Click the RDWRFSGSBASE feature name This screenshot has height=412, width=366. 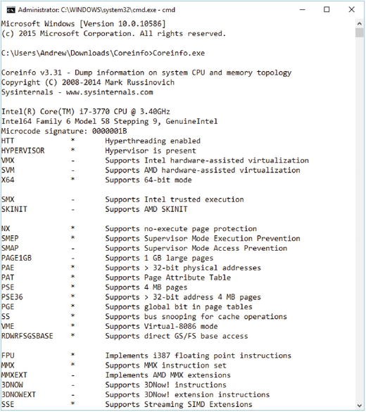point(27,336)
